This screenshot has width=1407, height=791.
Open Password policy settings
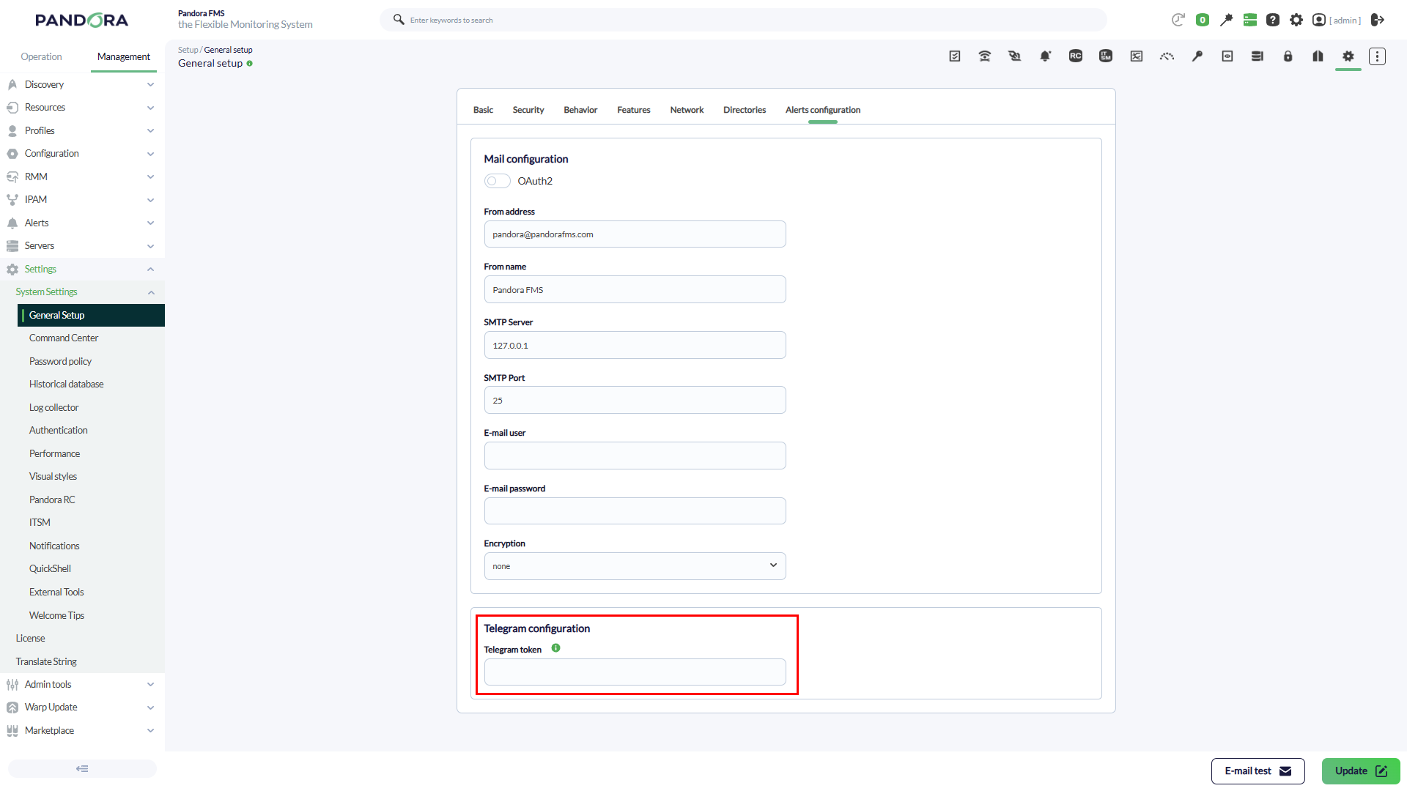coord(60,361)
